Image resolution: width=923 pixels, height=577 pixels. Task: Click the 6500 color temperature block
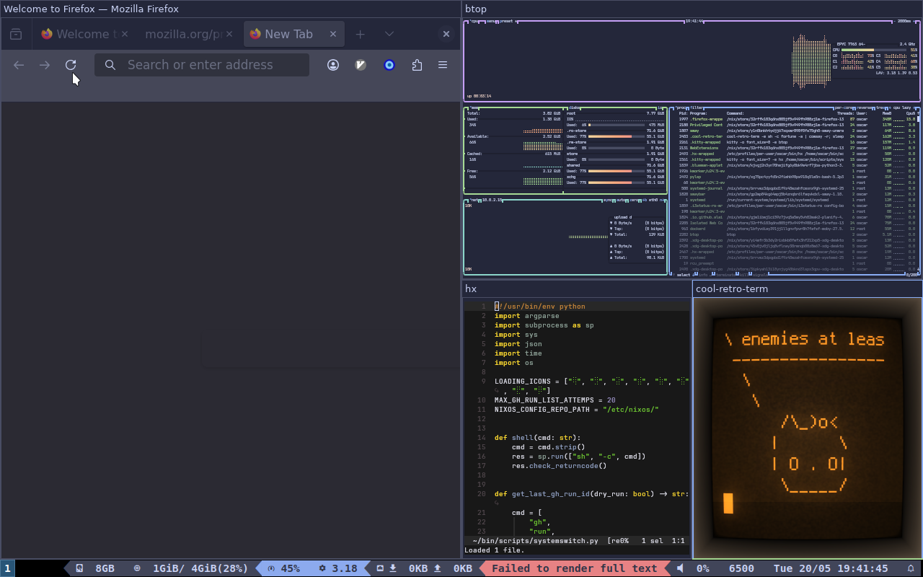coord(741,568)
